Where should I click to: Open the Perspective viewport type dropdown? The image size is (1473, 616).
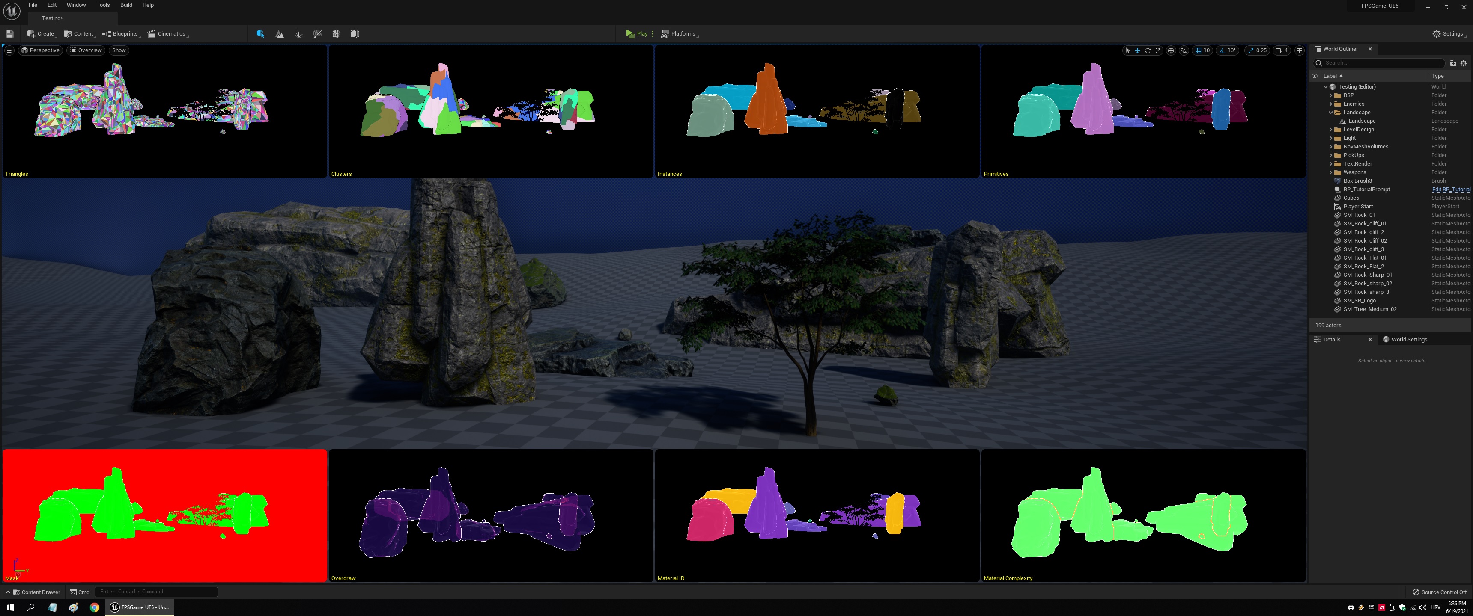point(40,50)
